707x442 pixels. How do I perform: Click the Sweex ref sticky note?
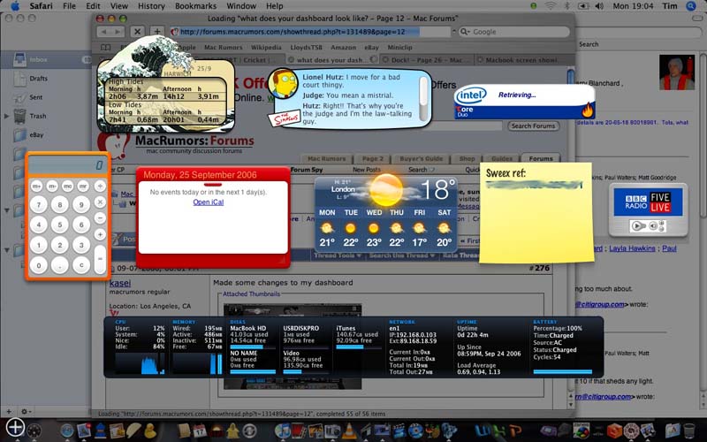[x=536, y=212]
